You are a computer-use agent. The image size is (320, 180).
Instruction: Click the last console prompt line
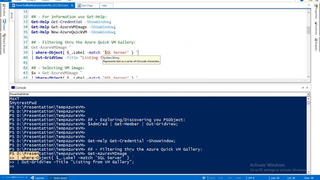point(12,166)
